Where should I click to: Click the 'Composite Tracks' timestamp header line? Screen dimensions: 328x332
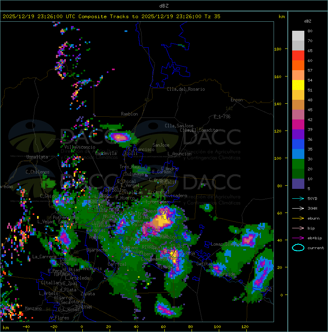(x=112, y=17)
